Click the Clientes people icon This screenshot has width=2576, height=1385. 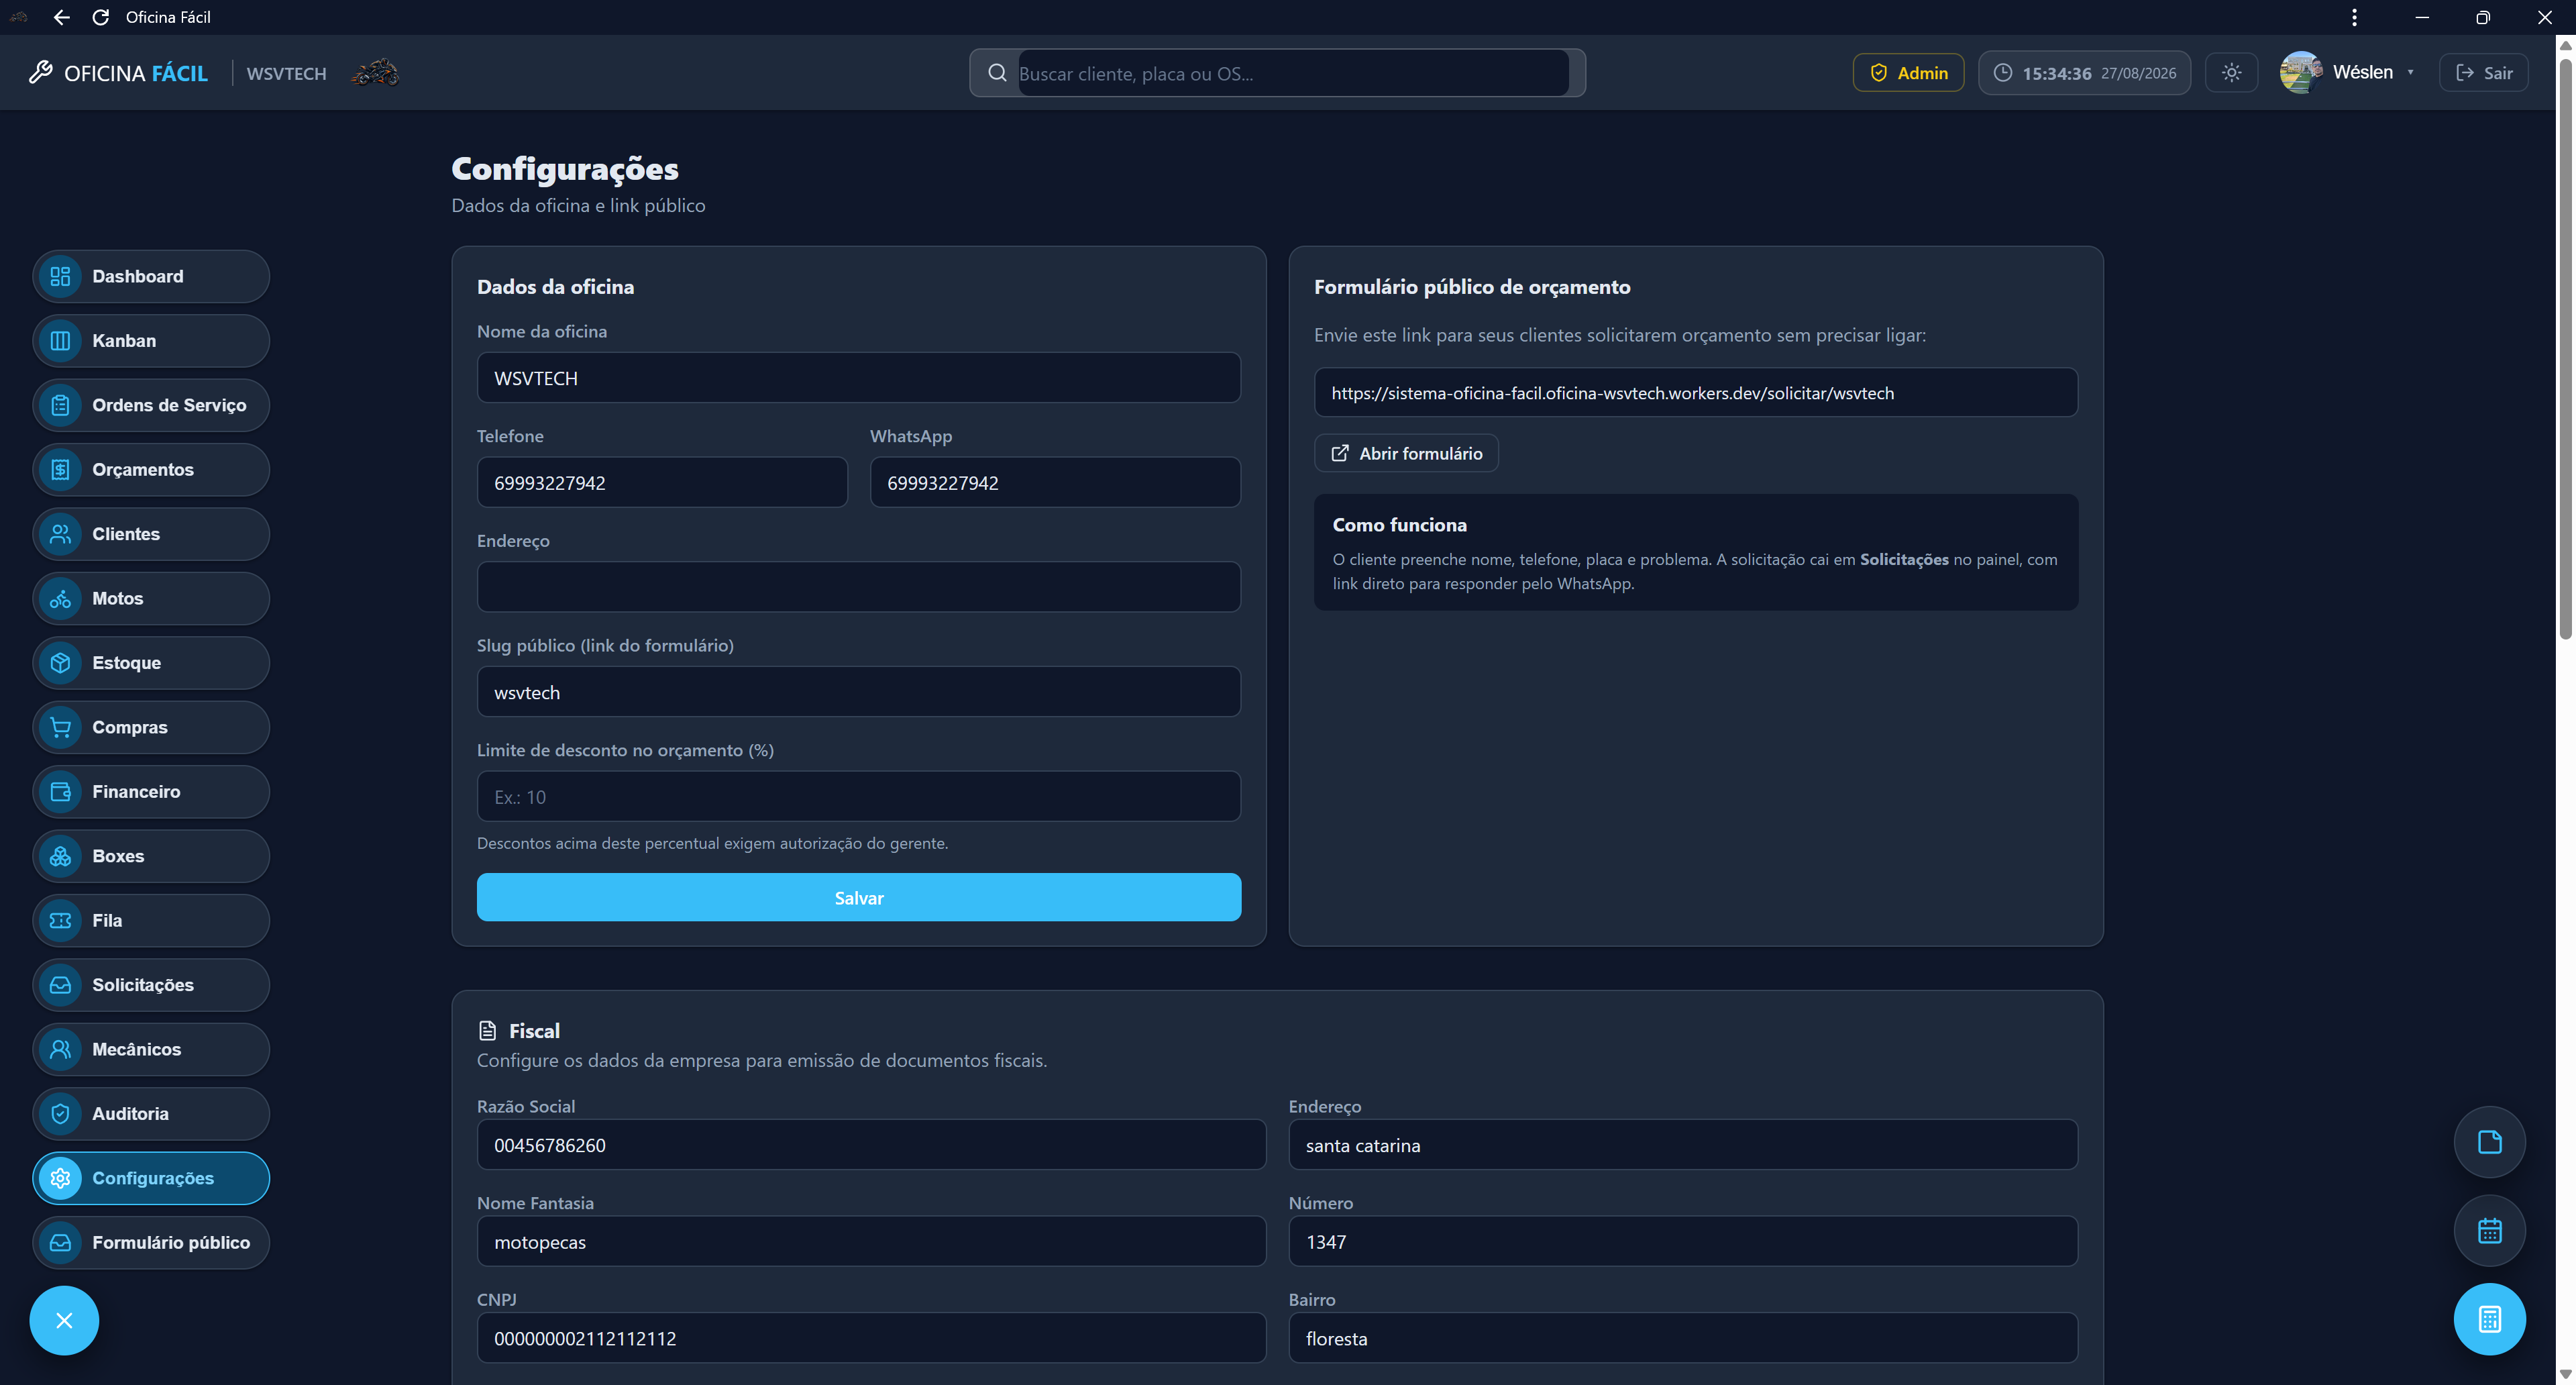click(x=60, y=534)
